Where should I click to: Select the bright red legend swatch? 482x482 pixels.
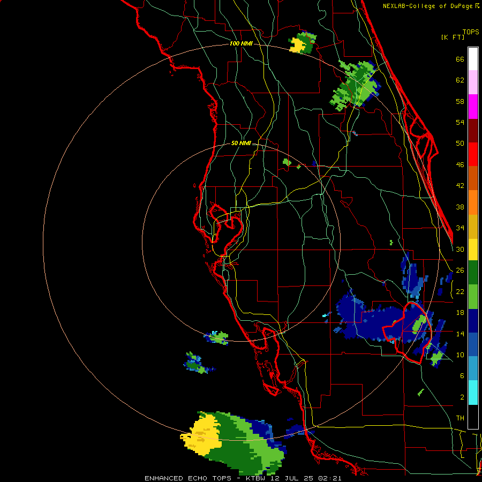[473, 154]
